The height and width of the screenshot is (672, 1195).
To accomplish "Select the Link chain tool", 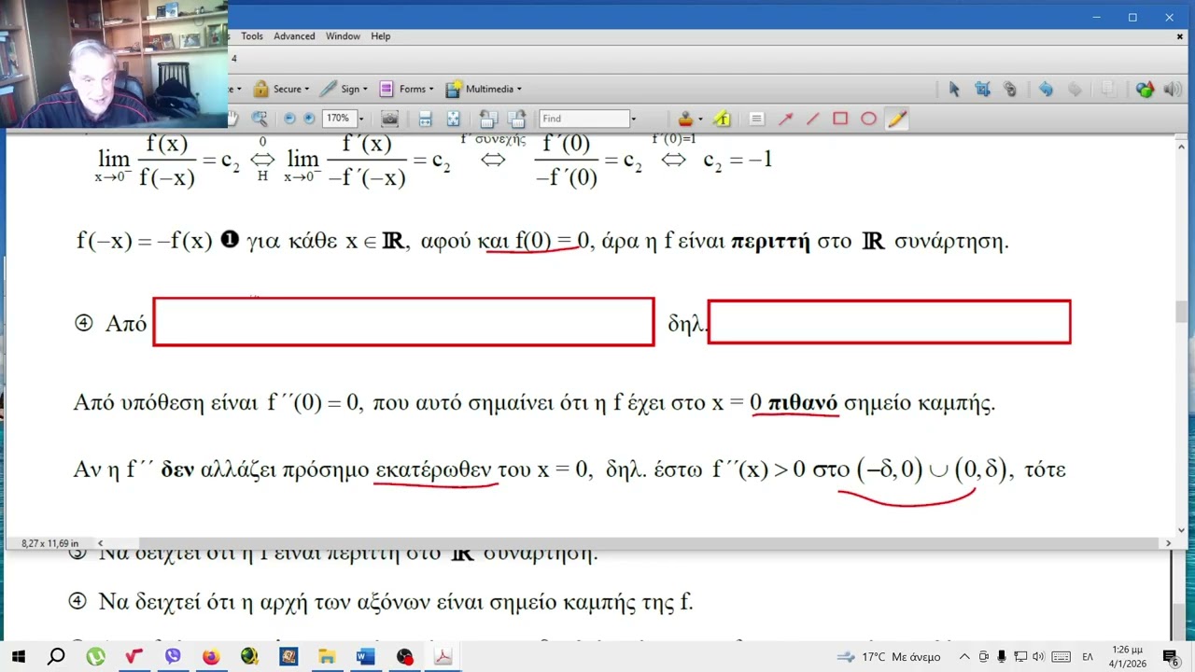I will point(1010,89).
